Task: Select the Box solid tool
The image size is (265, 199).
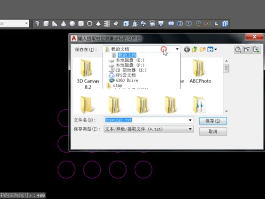Action: point(46,23)
